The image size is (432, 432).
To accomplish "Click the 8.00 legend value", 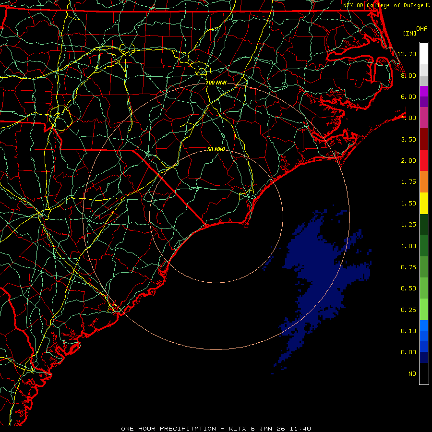I will coord(408,75).
